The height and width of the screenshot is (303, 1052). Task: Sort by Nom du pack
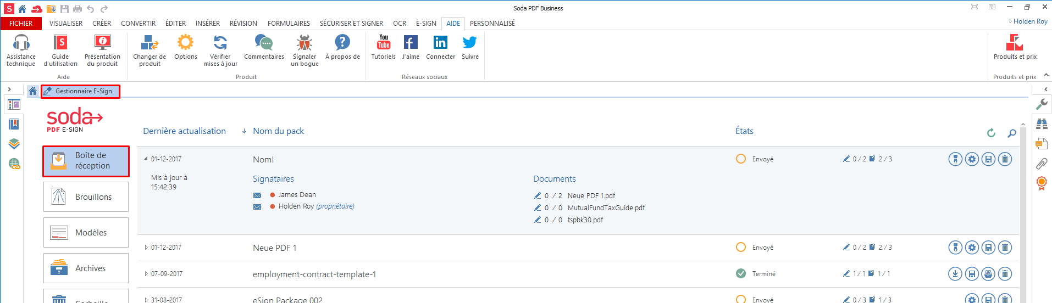[x=278, y=131]
